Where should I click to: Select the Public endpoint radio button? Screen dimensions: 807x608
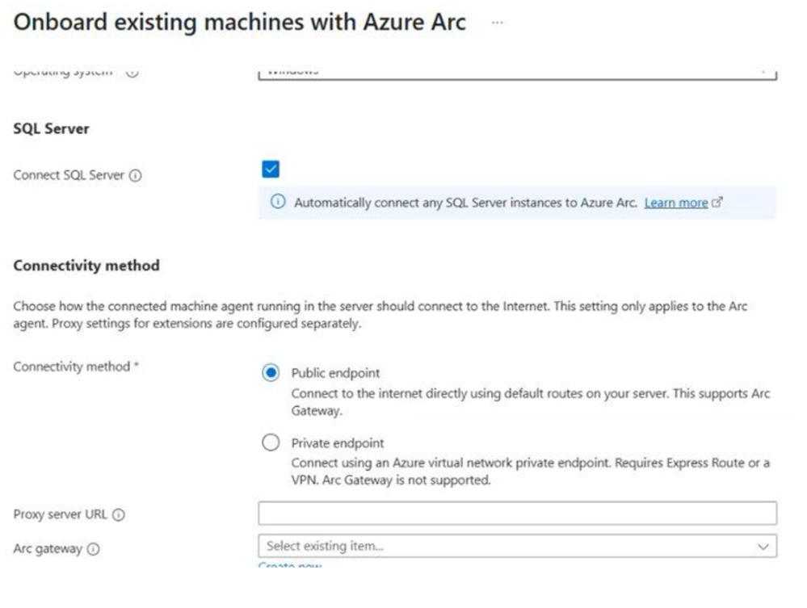coord(271,373)
